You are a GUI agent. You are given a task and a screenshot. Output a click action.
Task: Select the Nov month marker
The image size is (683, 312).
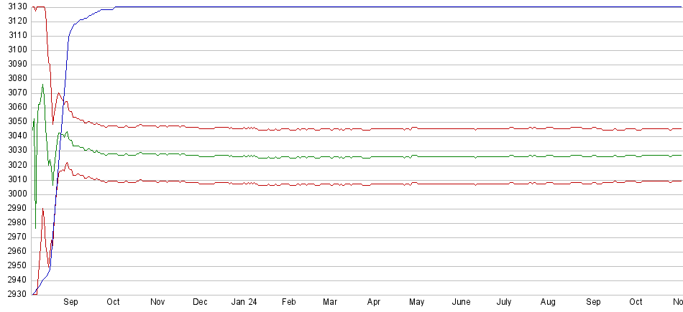157,302
